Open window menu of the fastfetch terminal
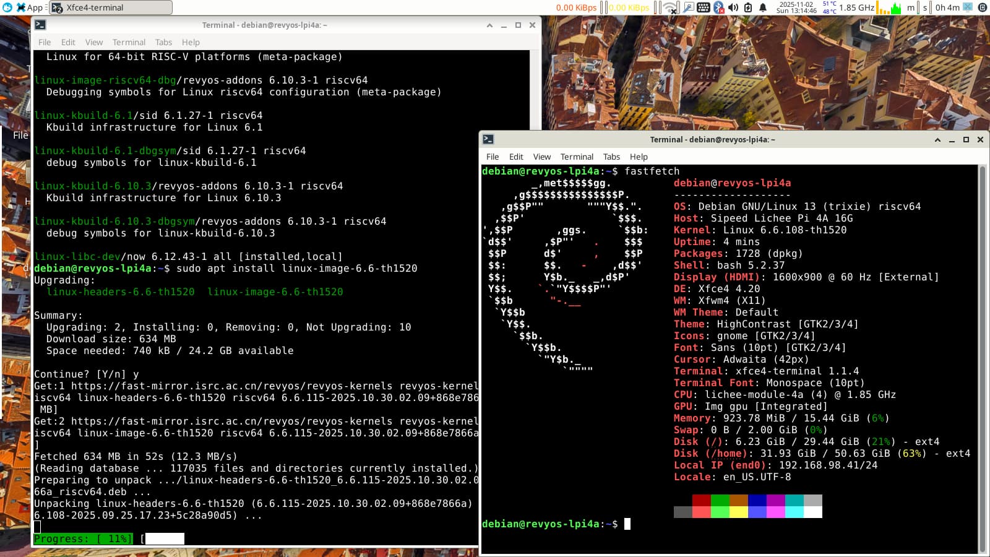This screenshot has height=557, width=990. coord(488,140)
